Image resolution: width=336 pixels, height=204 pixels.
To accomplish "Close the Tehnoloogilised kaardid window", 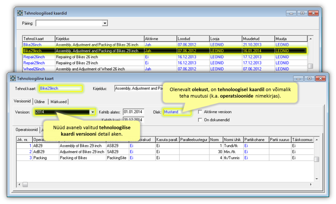I will 314,13.
